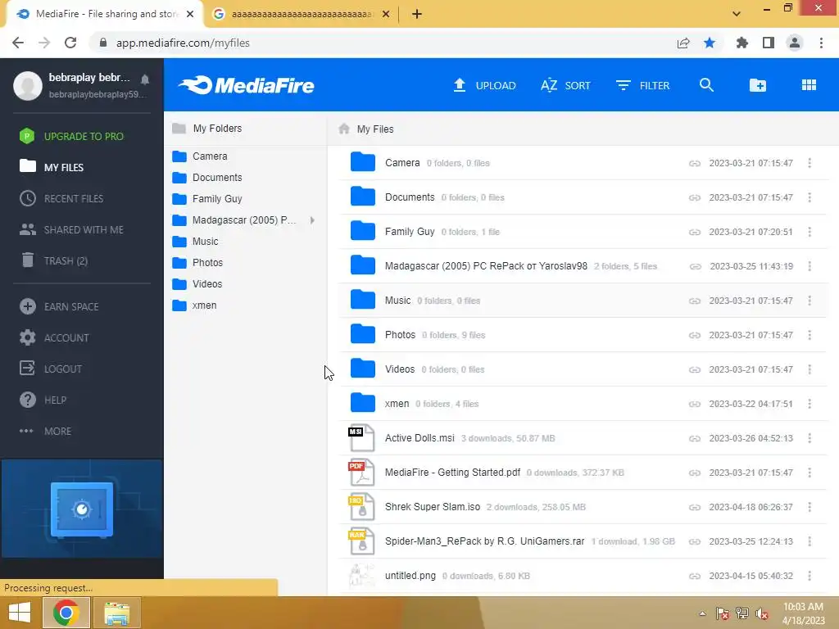
Task: Open Windows Start menu
Action: (20, 613)
